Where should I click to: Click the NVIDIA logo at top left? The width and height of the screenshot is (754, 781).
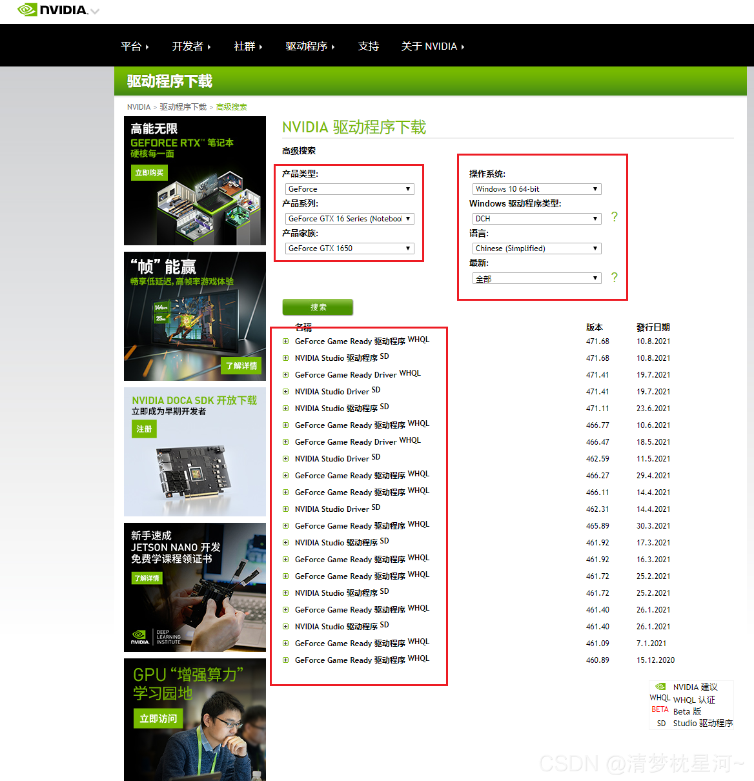(52, 10)
